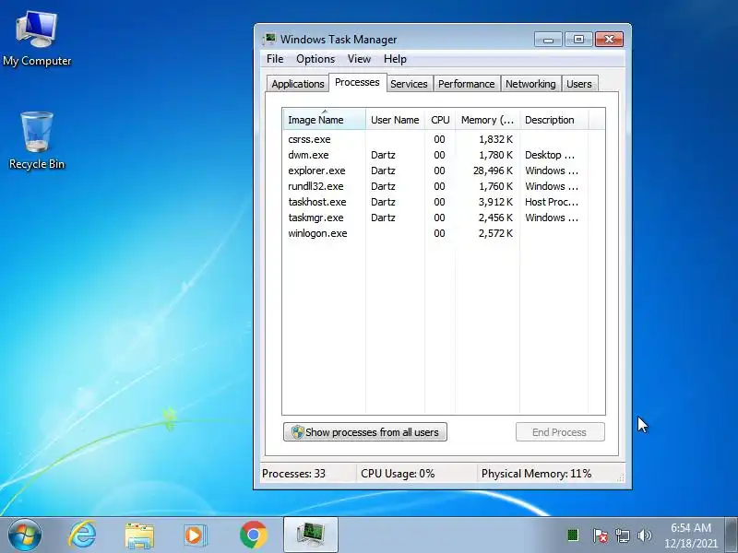Launch Internet Explorer from taskbar

tap(82, 535)
